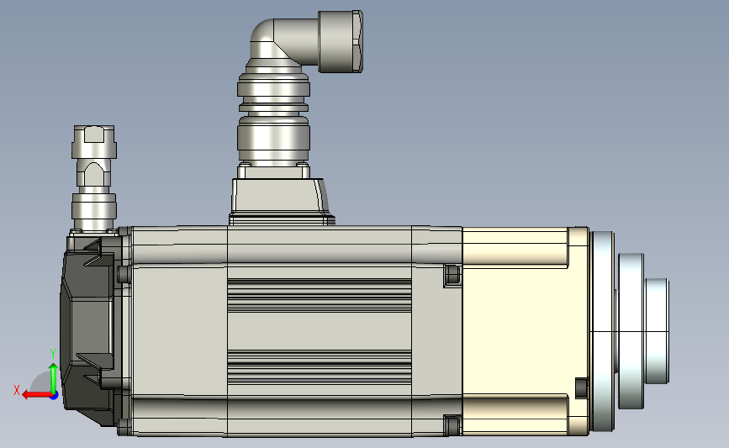This screenshot has height=448, width=729.
Task: Select the white round mounting flange disc
Action: tap(603, 331)
